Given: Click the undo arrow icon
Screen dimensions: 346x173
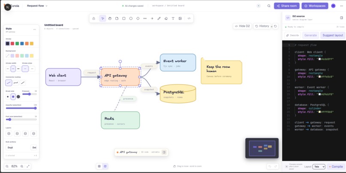Looking at the screenshot, I should [270, 167].
